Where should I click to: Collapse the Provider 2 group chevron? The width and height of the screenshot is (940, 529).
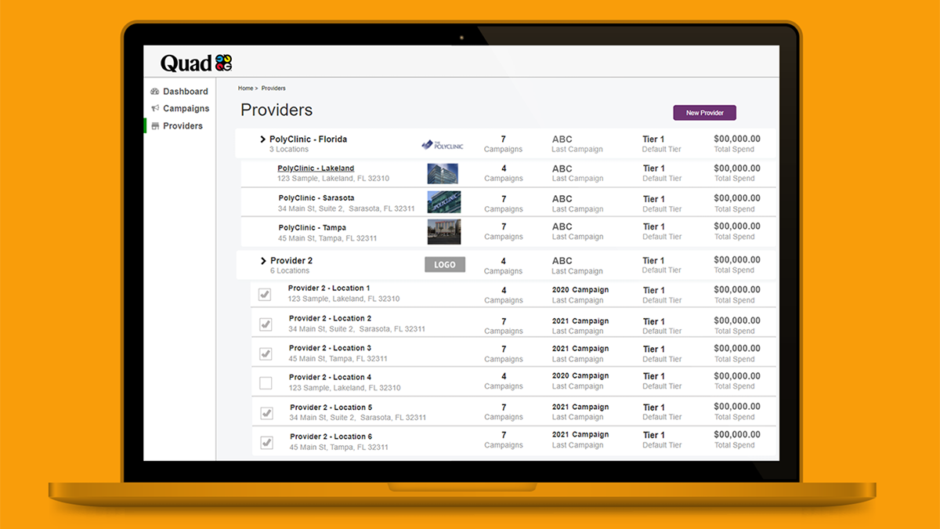[x=263, y=261]
